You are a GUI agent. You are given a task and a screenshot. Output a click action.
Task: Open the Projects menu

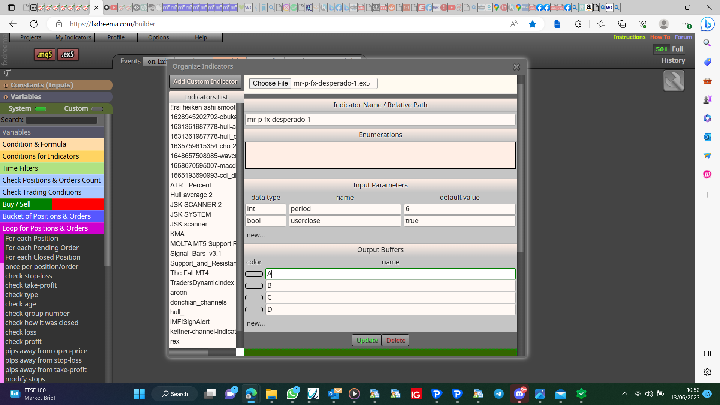click(31, 37)
